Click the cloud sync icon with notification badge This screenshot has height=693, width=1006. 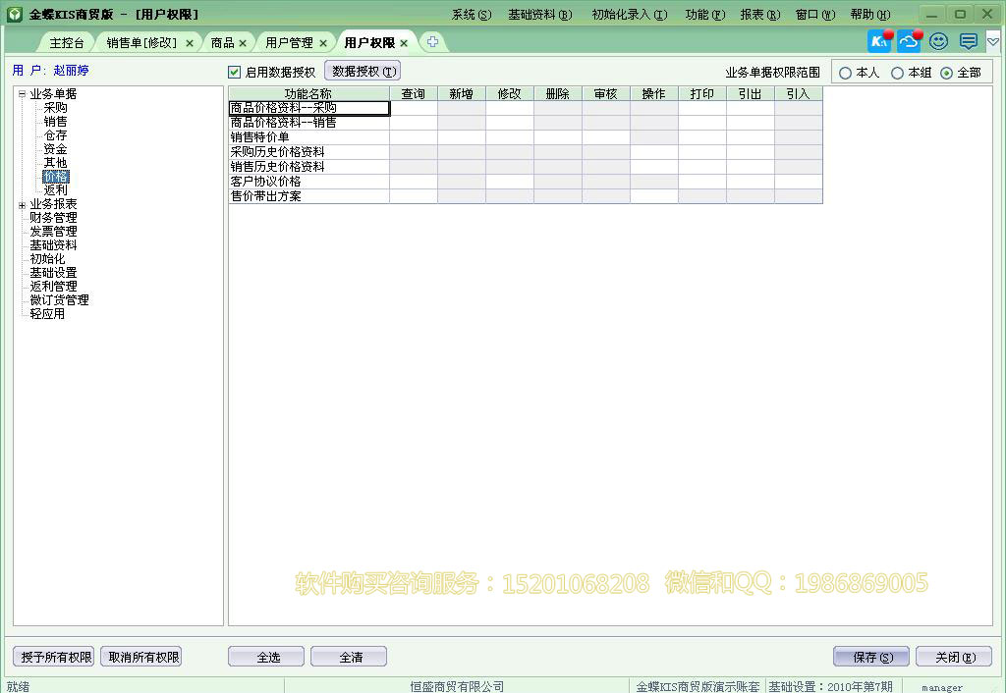pos(908,40)
